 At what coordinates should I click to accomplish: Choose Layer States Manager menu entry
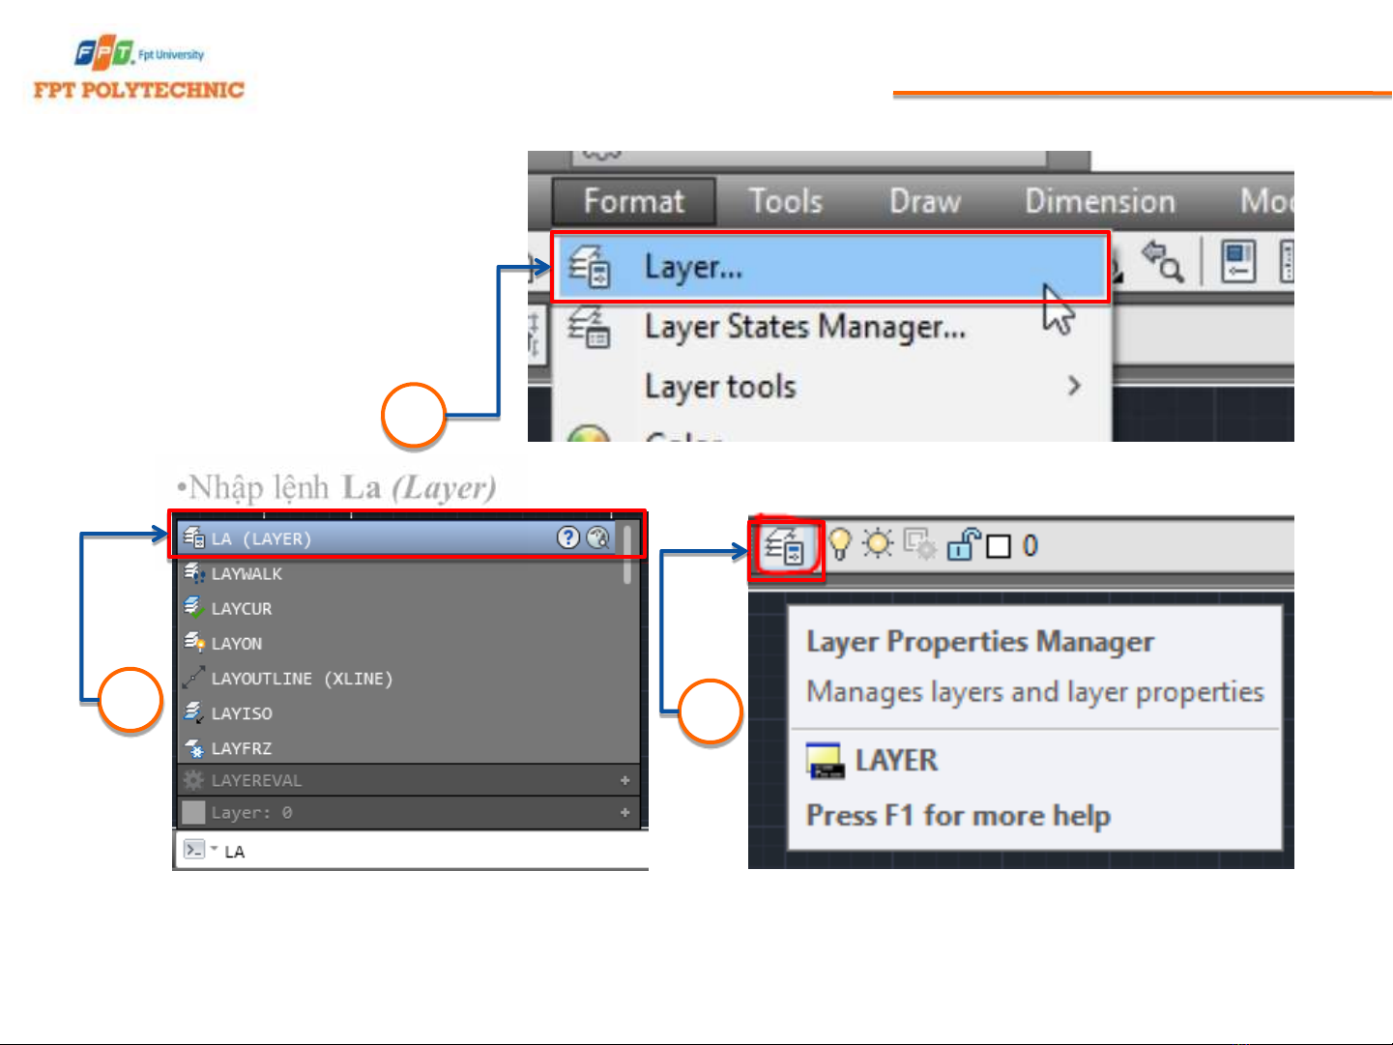804,327
